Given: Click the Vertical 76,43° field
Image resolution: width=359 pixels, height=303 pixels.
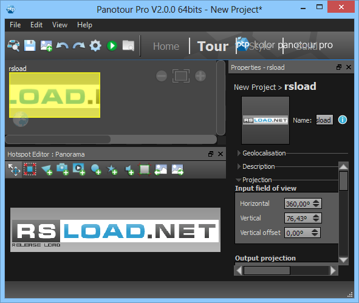Looking at the screenshot, I should (x=303, y=218).
